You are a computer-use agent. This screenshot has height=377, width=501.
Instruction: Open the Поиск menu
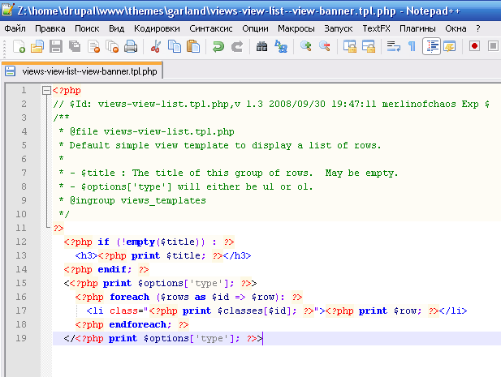(x=87, y=28)
